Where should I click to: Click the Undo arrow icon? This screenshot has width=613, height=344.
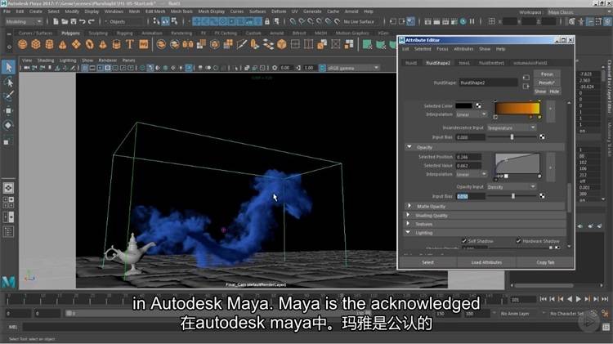83,21
